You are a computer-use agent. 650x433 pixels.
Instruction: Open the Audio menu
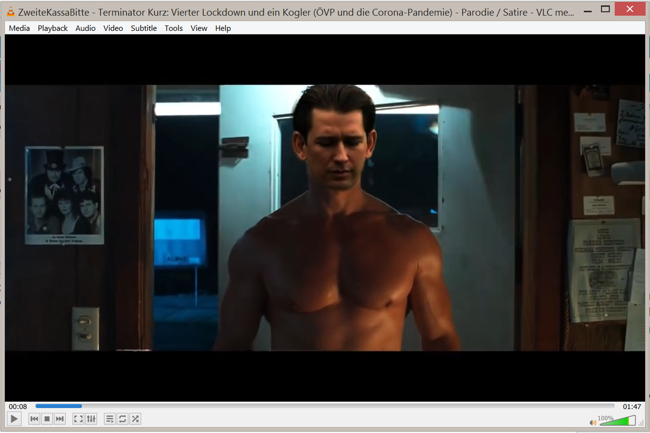(x=86, y=28)
